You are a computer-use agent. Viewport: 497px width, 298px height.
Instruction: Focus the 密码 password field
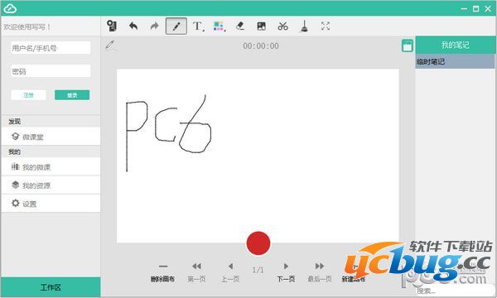51,71
